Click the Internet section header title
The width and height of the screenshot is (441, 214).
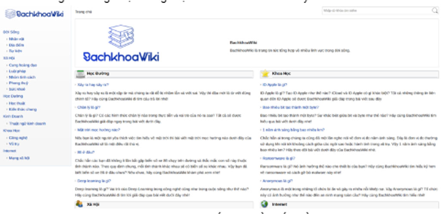[x=280, y=204]
